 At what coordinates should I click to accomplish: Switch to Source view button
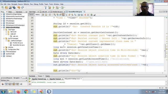tap(31, 15)
